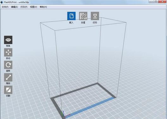Open the 帮助(H) menu
167x119 pixels.
click(x=43, y=7)
